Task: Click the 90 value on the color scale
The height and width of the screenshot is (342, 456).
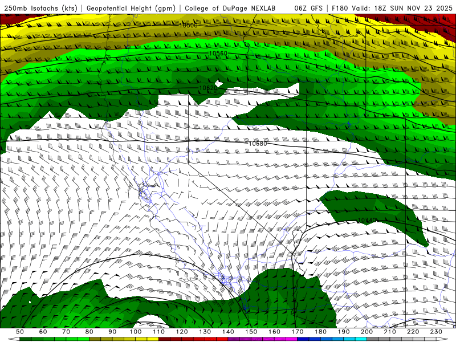Action: click(112, 332)
